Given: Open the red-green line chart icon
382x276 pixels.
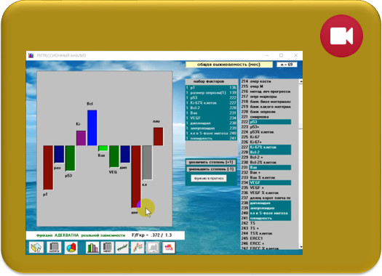Looking at the screenshot, I should point(138,248).
